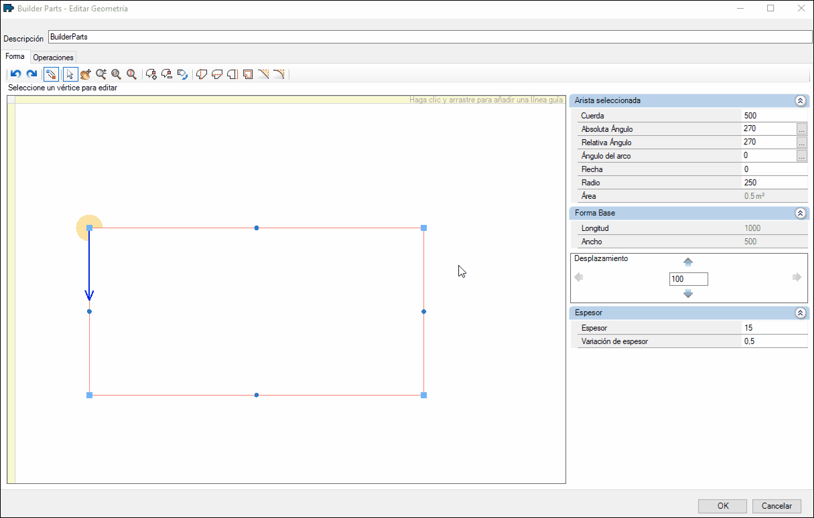
Task: Click the top guide-line ruler strip
Action: click(290, 100)
